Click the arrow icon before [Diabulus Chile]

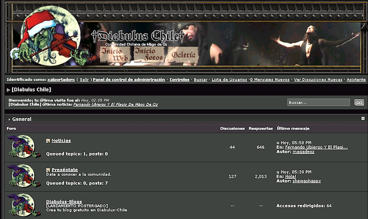(8, 90)
